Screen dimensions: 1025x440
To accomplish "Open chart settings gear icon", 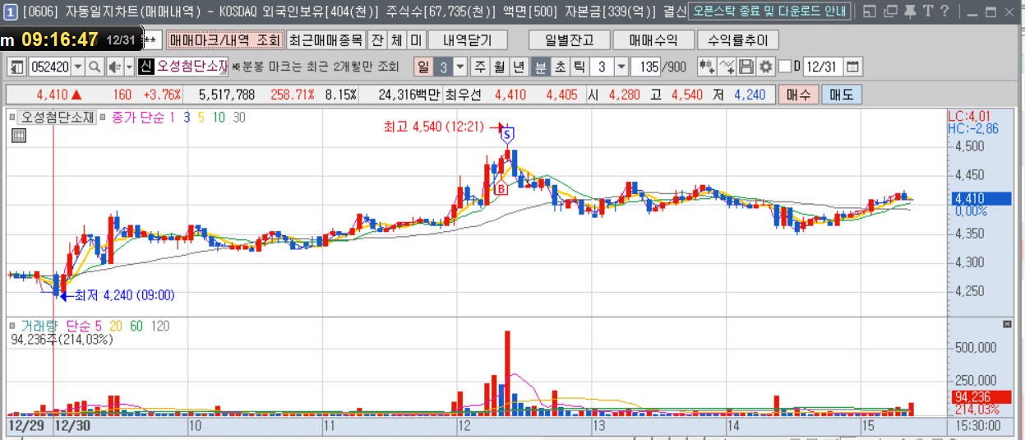I will click(765, 67).
